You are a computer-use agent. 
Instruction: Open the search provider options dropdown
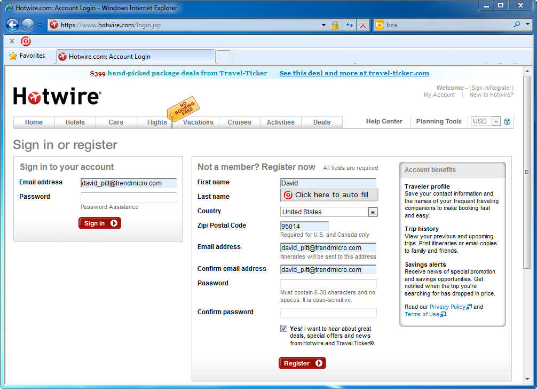click(x=528, y=25)
